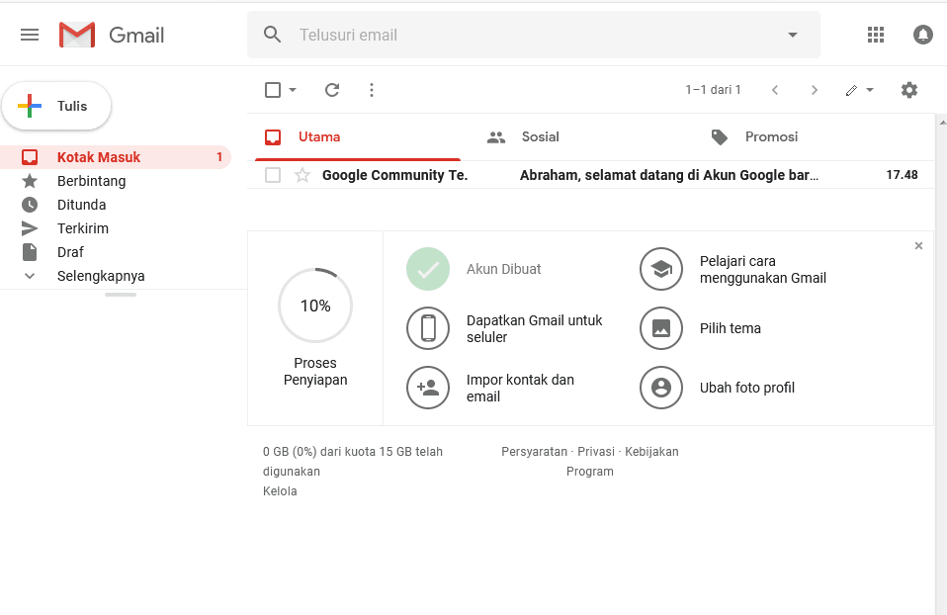Viewport: 947px width, 615px height.
Task: Close the setup progress panel
Action: click(x=918, y=246)
